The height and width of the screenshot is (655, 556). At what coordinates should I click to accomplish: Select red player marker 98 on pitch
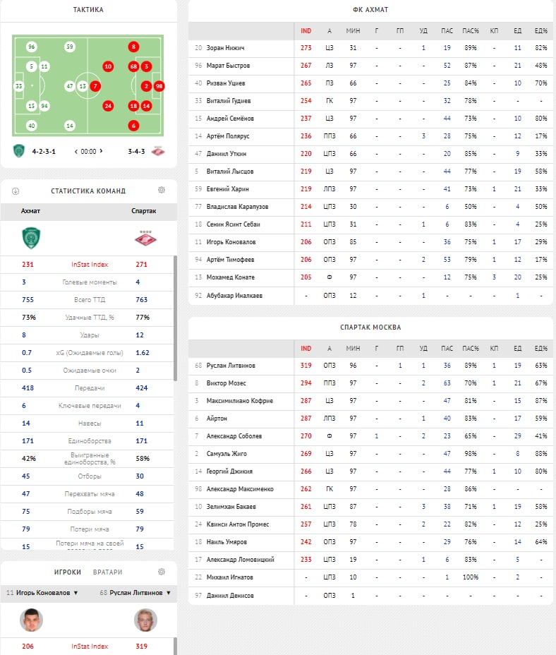tap(159, 86)
